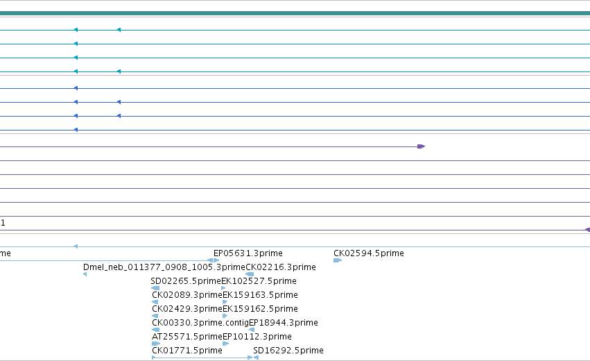This screenshot has height=361, width=590.
Task: Select the EP10112.3prime label
Action: pyautogui.click(x=257, y=337)
